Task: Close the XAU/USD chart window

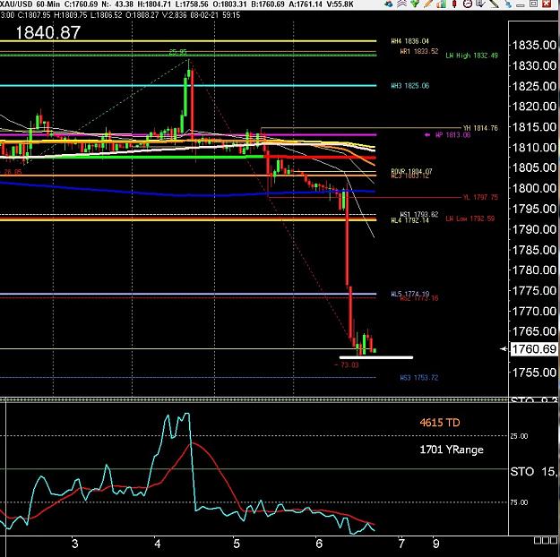Action: 547,4
